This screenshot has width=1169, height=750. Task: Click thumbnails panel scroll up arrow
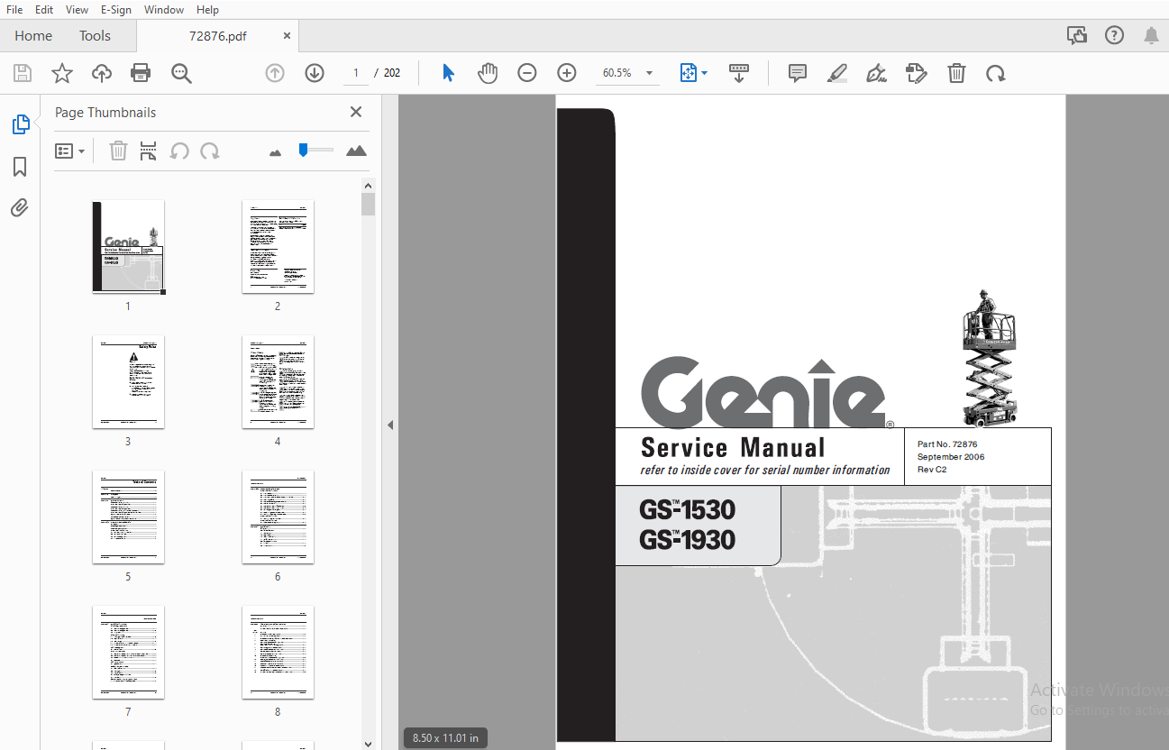point(368,186)
